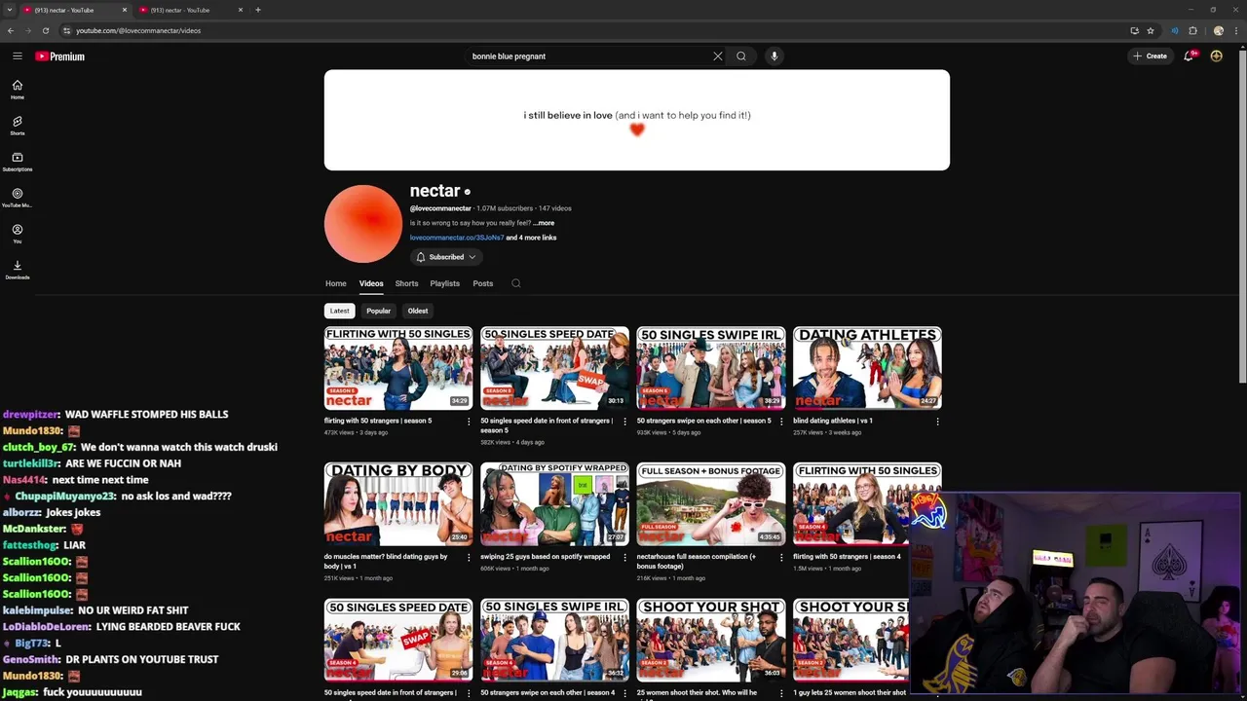1247x701 pixels.
Task: Open the Full Season Bonus Footage thumbnail
Action: point(711,504)
